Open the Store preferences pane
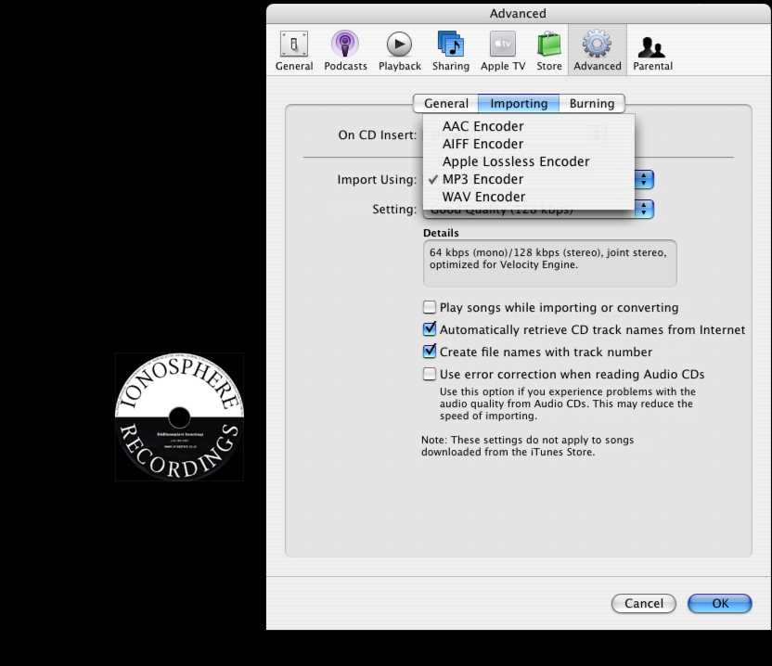772x666 pixels. 548,50
